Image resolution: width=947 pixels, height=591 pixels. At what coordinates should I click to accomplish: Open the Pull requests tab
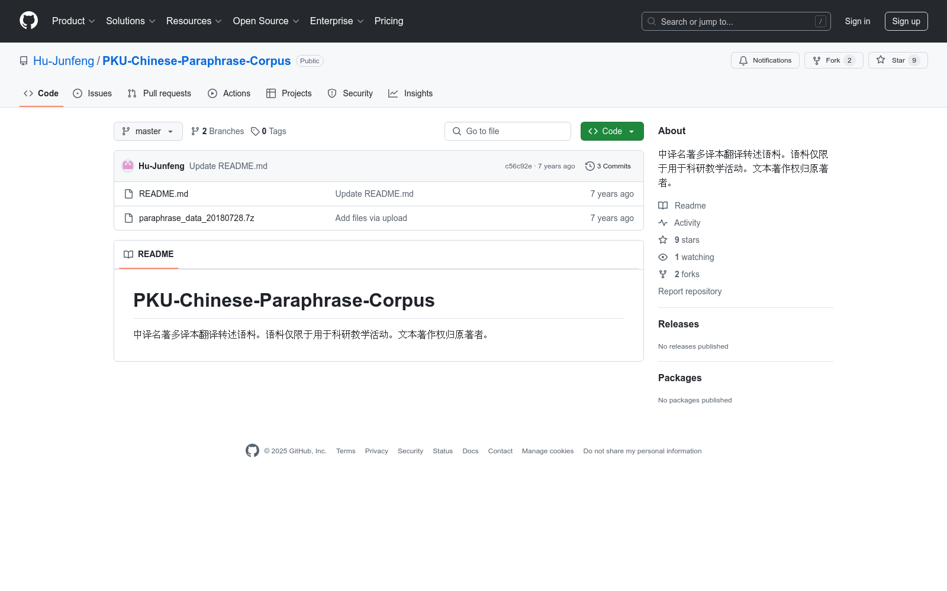tap(159, 93)
